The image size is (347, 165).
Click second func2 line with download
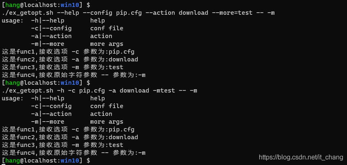tap(70, 137)
